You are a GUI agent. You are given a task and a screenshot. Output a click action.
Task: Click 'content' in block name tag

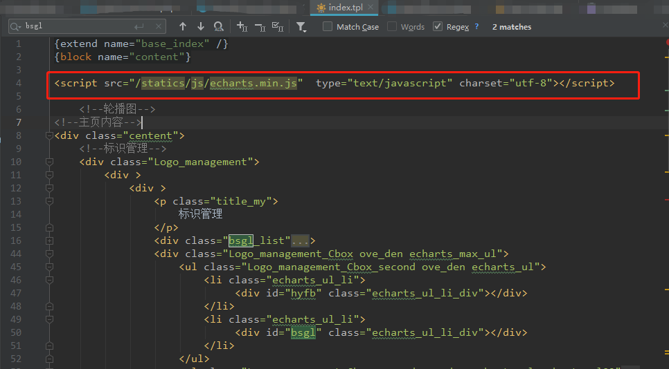(x=157, y=57)
